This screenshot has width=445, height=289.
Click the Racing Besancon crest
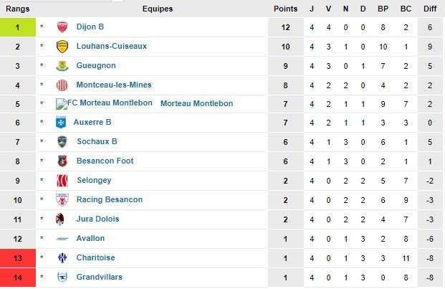pos(62,200)
